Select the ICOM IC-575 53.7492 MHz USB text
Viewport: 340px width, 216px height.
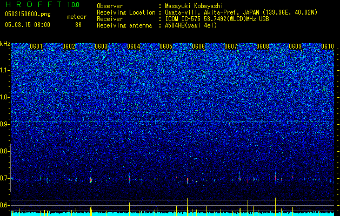click(x=217, y=19)
